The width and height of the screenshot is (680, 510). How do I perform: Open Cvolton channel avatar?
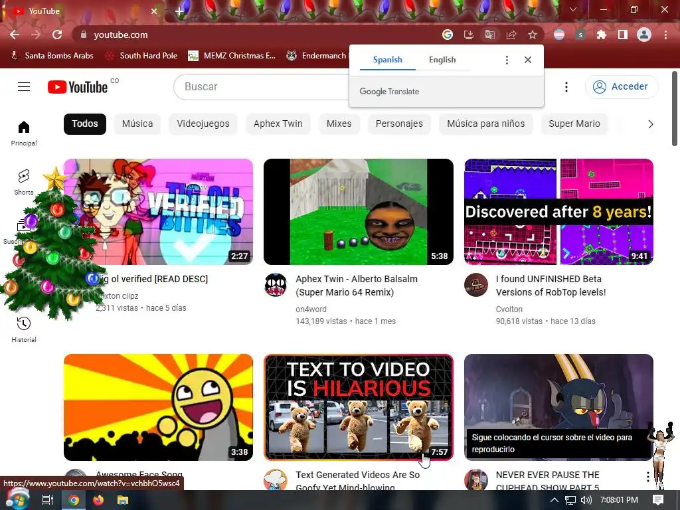point(475,285)
